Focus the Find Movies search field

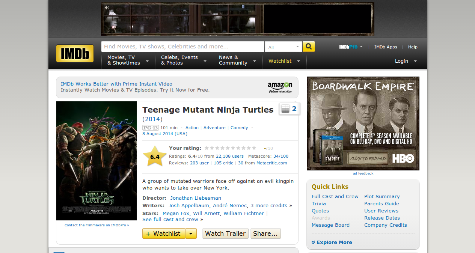182,47
